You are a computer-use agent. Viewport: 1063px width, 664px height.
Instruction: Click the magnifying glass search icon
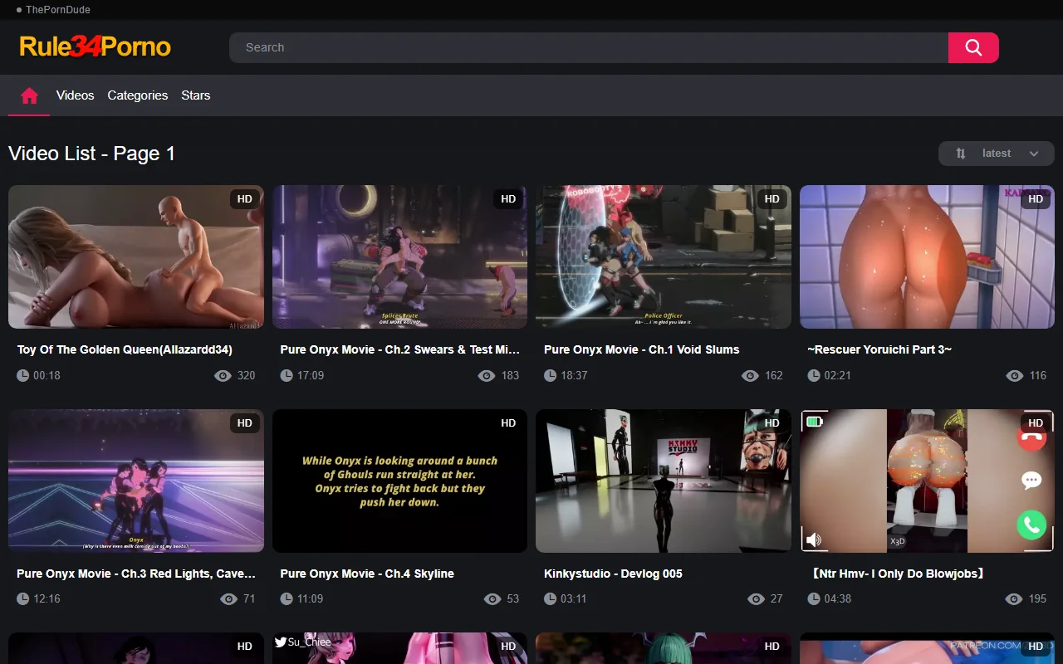[973, 47]
